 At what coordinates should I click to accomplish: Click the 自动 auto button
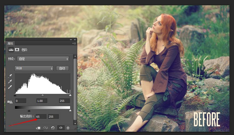coord(62,68)
